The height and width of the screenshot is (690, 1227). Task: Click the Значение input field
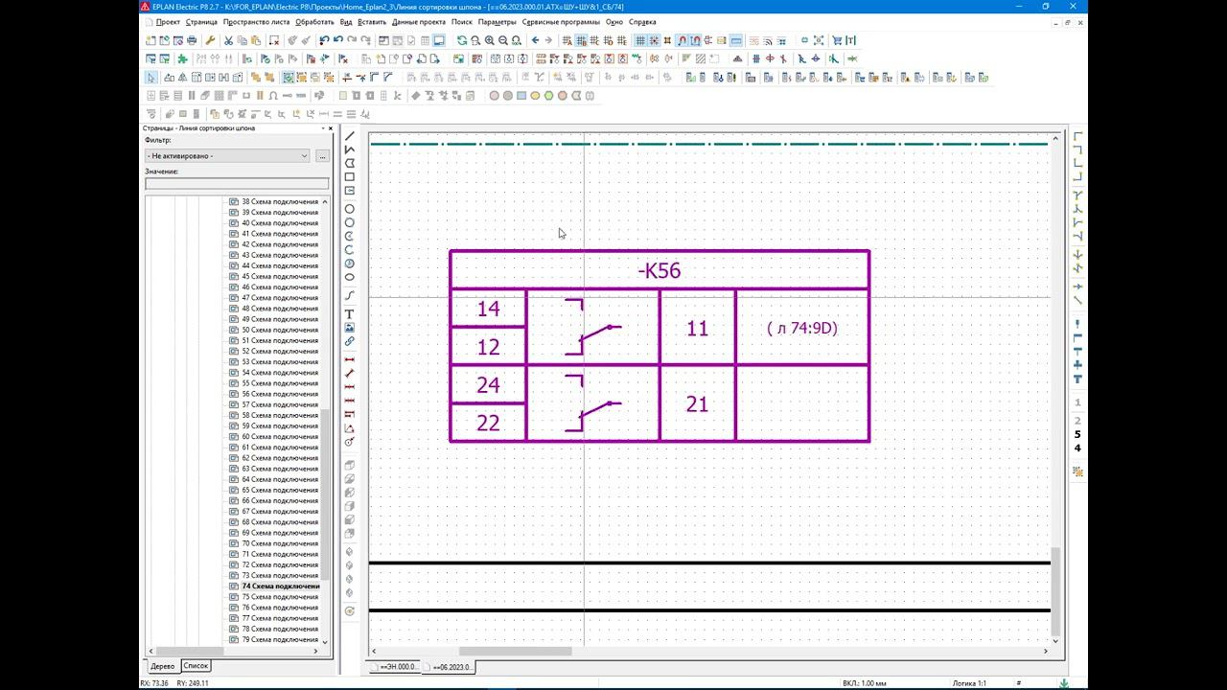point(237,183)
